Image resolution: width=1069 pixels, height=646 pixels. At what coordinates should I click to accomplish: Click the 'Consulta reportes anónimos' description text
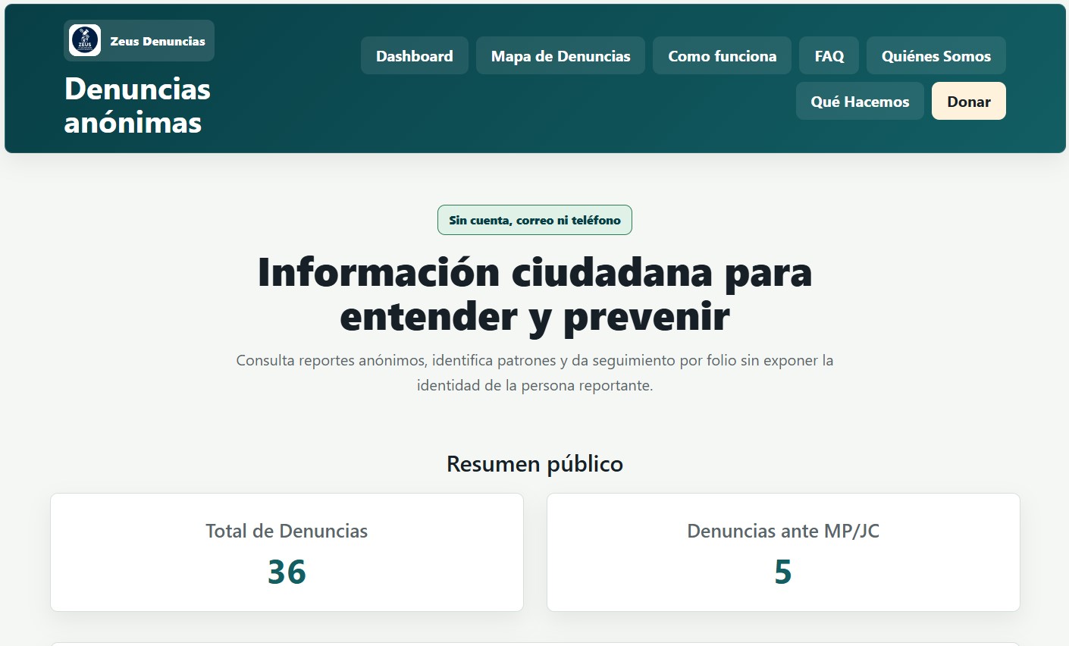pos(534,372)
